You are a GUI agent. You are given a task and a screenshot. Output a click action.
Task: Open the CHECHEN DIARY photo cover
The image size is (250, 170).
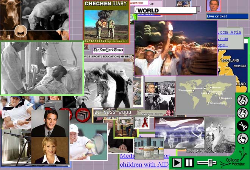click(x=106, y=22)
